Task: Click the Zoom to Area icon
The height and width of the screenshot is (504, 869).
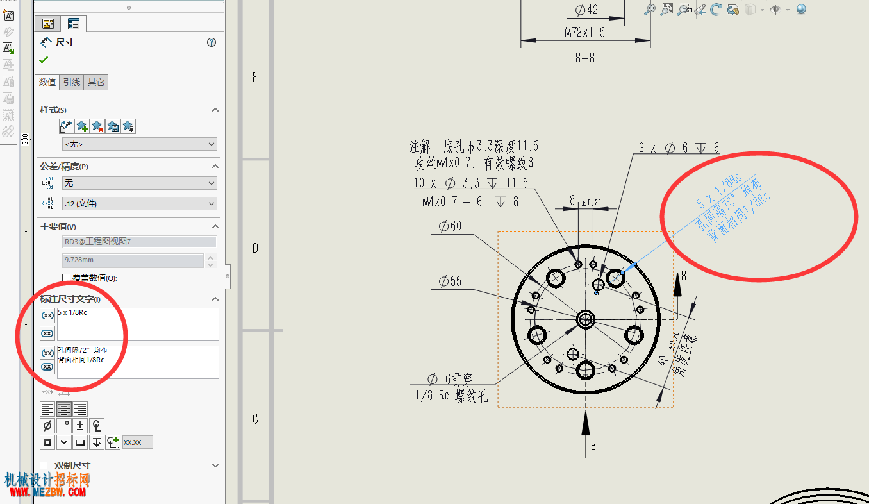Action: coord(667,9)
